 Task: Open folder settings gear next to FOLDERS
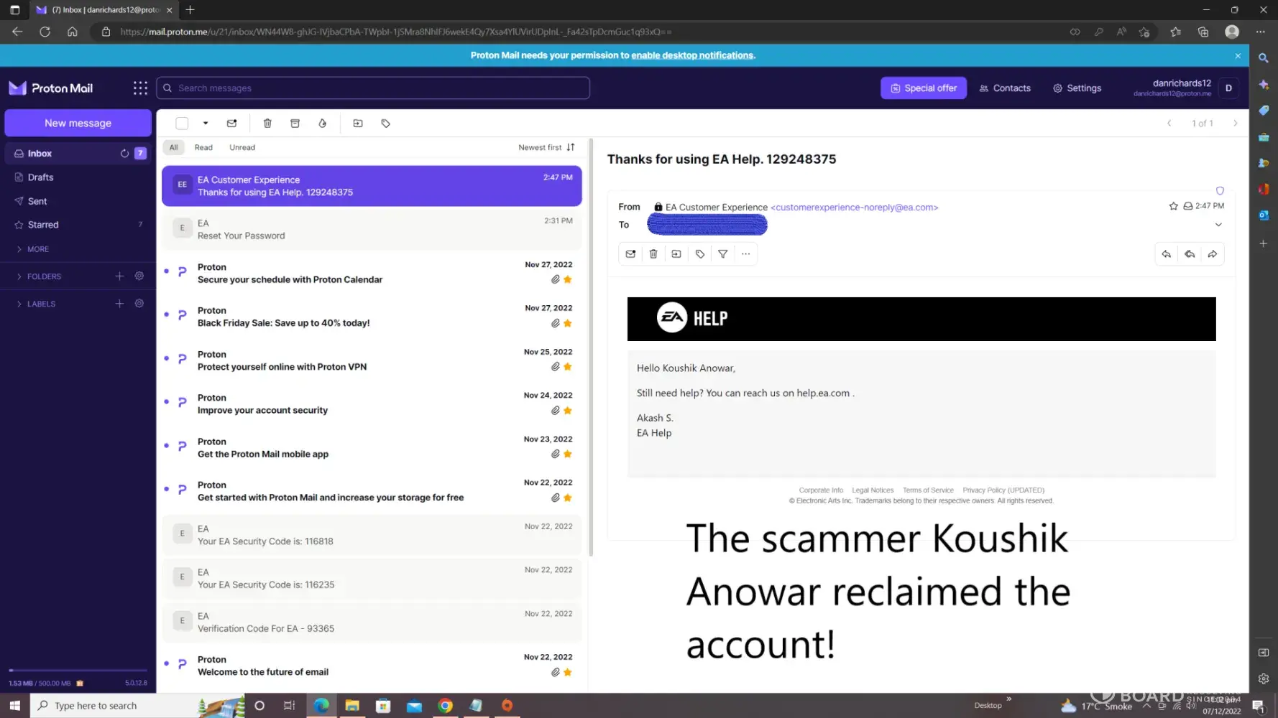coord(139,276)
